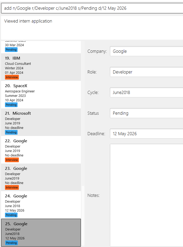Click the result message display area

(92, 28)
